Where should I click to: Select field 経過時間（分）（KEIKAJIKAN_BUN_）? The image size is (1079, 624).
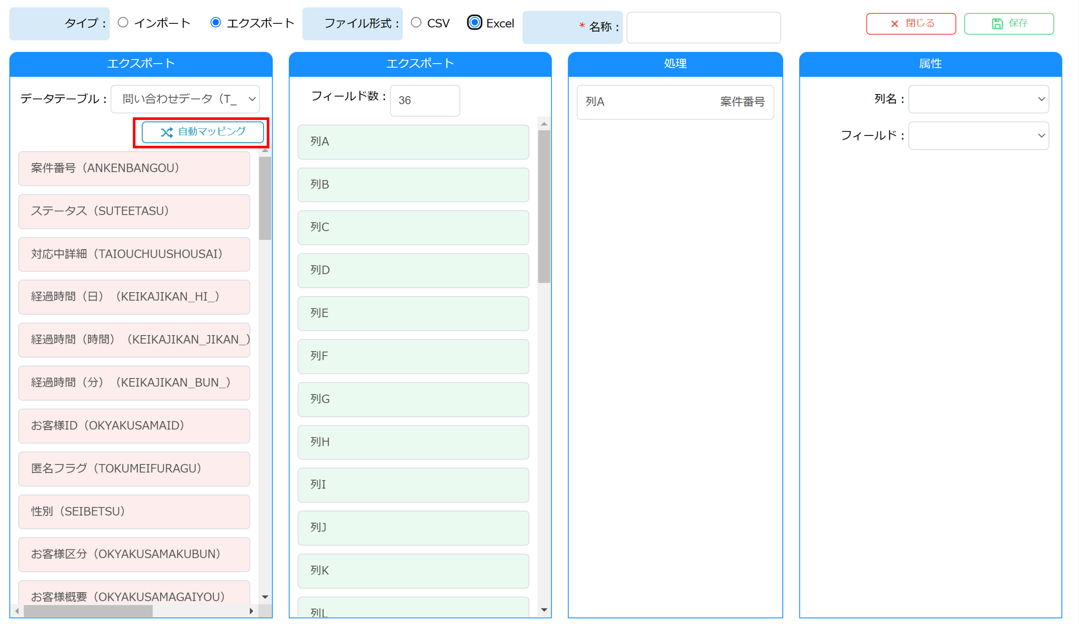coord(134,383)
